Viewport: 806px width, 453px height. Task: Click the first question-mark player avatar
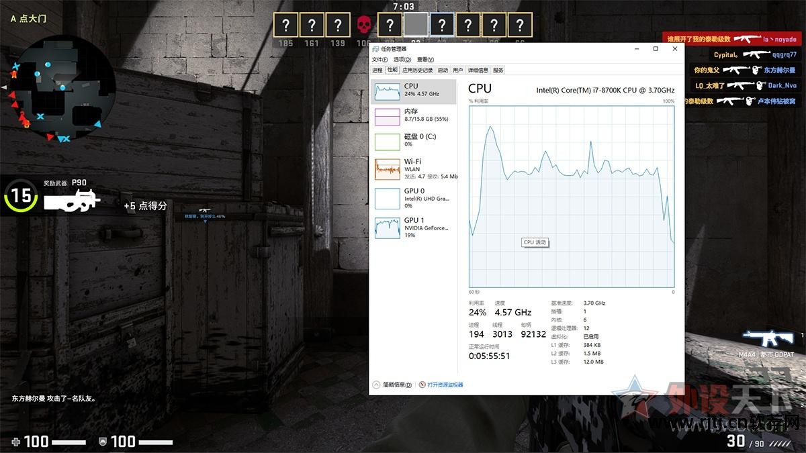coord(286,26)
